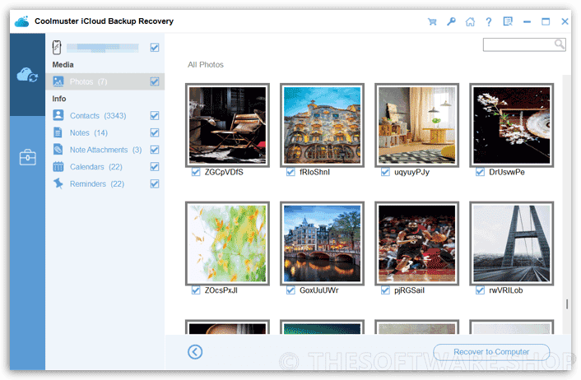581x380 pixels.
Task: Uncheck the Note Attachments checkbox
Action: 155,150
